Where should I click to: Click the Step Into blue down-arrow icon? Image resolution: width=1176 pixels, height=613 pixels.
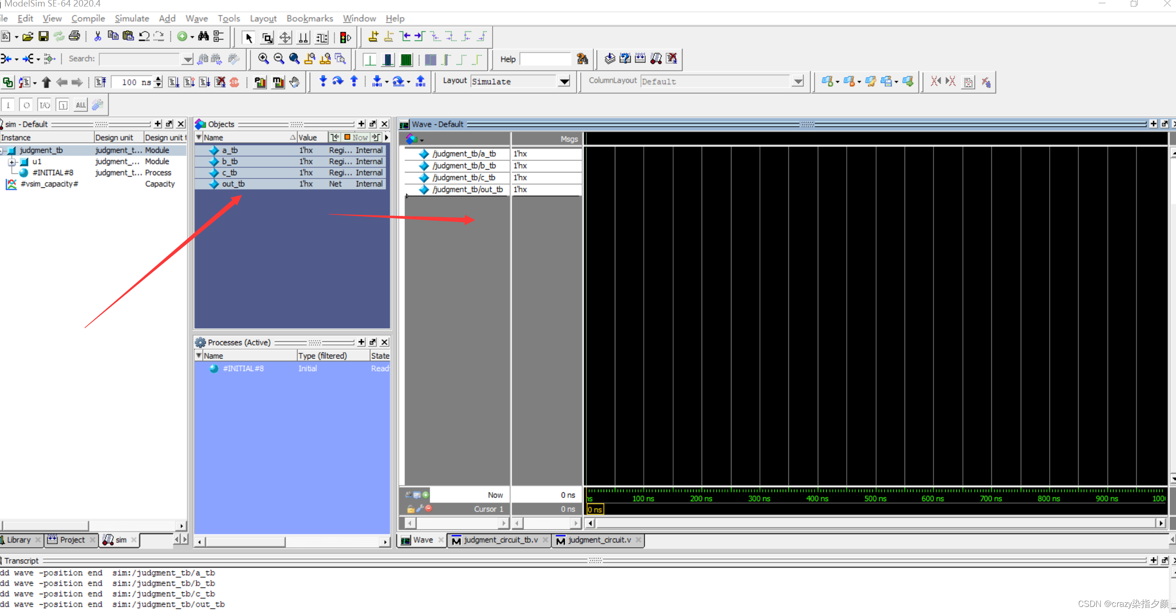point(323,82)
